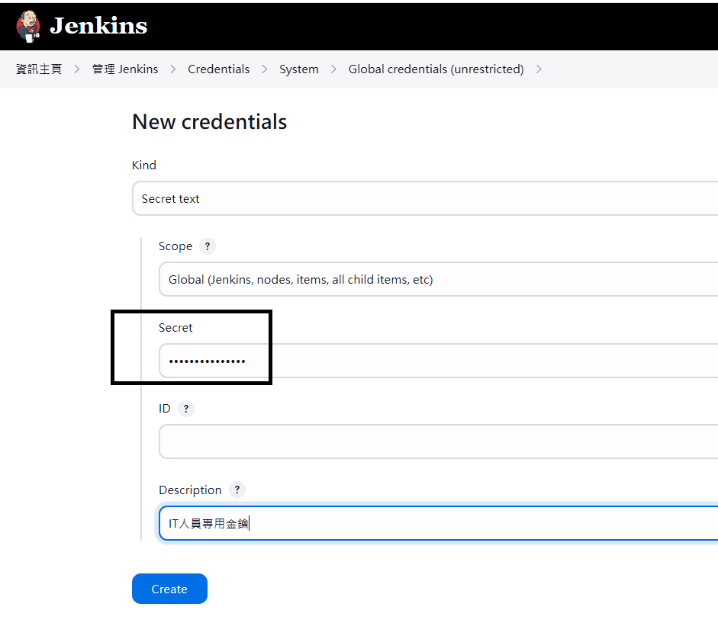
Task: Click chevron after 管理 Jenkins breadcrumb
Action: pos(173,69)
